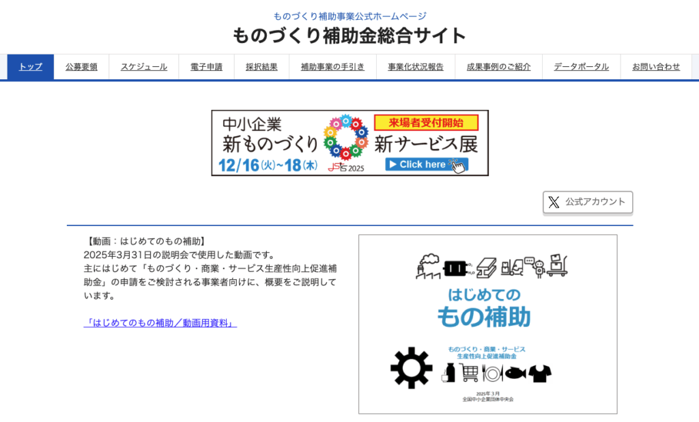Click the Click here button in banner

[x=422, y=165]
